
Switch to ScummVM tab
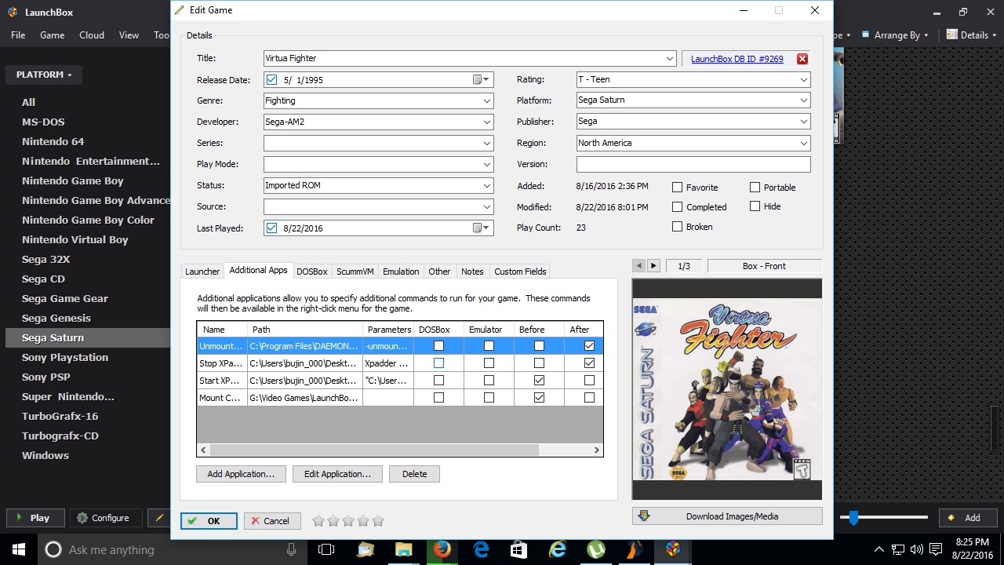[x=355, y=272]
